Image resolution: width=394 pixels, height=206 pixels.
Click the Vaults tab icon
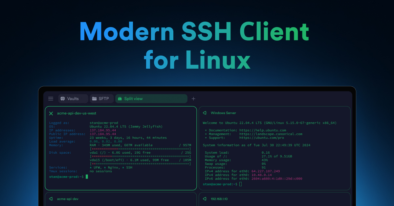pos(62,99)
